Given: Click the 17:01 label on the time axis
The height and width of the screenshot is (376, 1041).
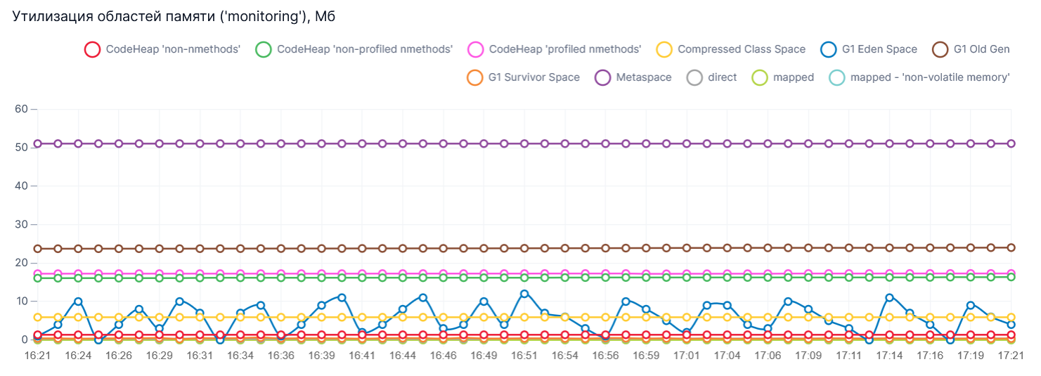Looking at the screenshot, I should [686, 356].
